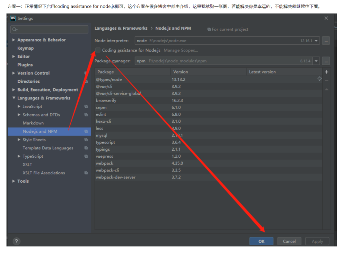This screenshot has height=253, width=360.
Task: Select the browserify package row
Action: click(x=208, y=100)
